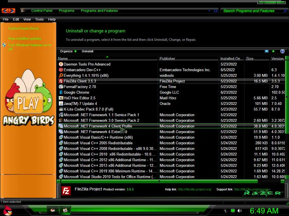Click Programs in the breadcrumb path
Image resolution: width=289 pixels, height=216 pixels.
point(67,11)
